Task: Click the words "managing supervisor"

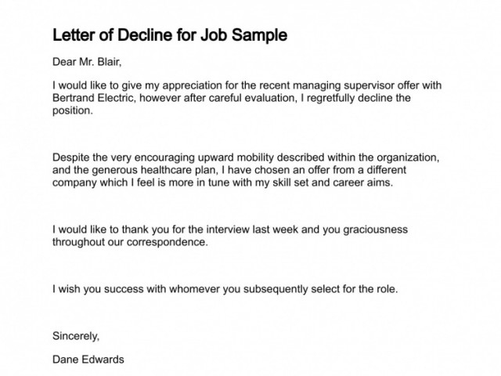Action: coord(344,85)
